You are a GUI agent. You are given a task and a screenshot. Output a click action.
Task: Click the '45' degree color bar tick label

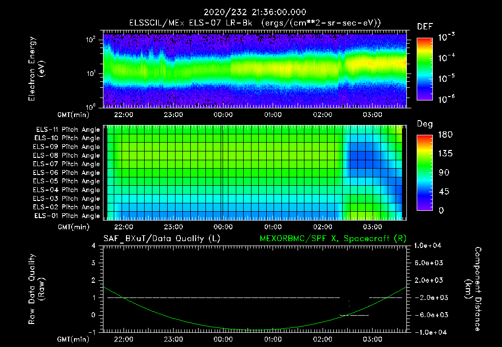click(x=444, y=192)
